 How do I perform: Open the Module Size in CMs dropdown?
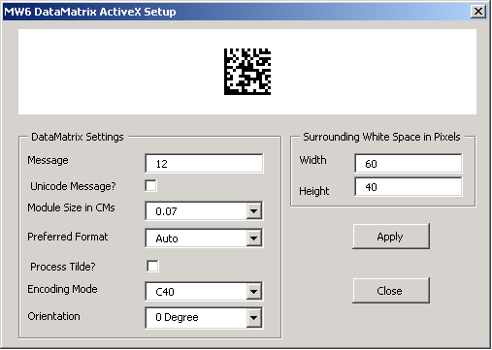pos(254,211)
